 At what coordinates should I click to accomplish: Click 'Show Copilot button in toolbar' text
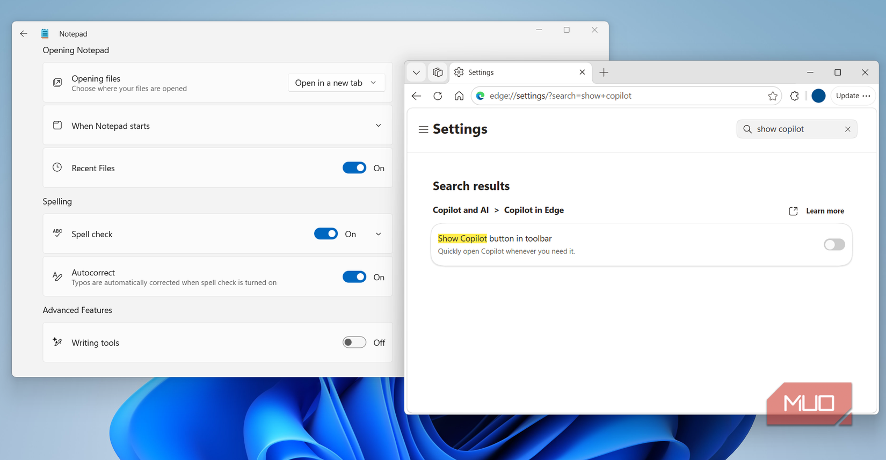[x=495, y=238]
